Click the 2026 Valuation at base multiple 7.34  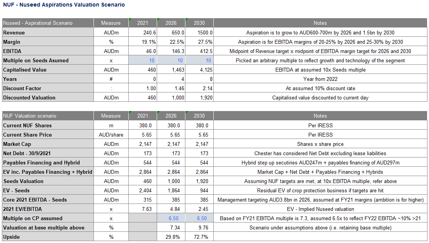171,228
